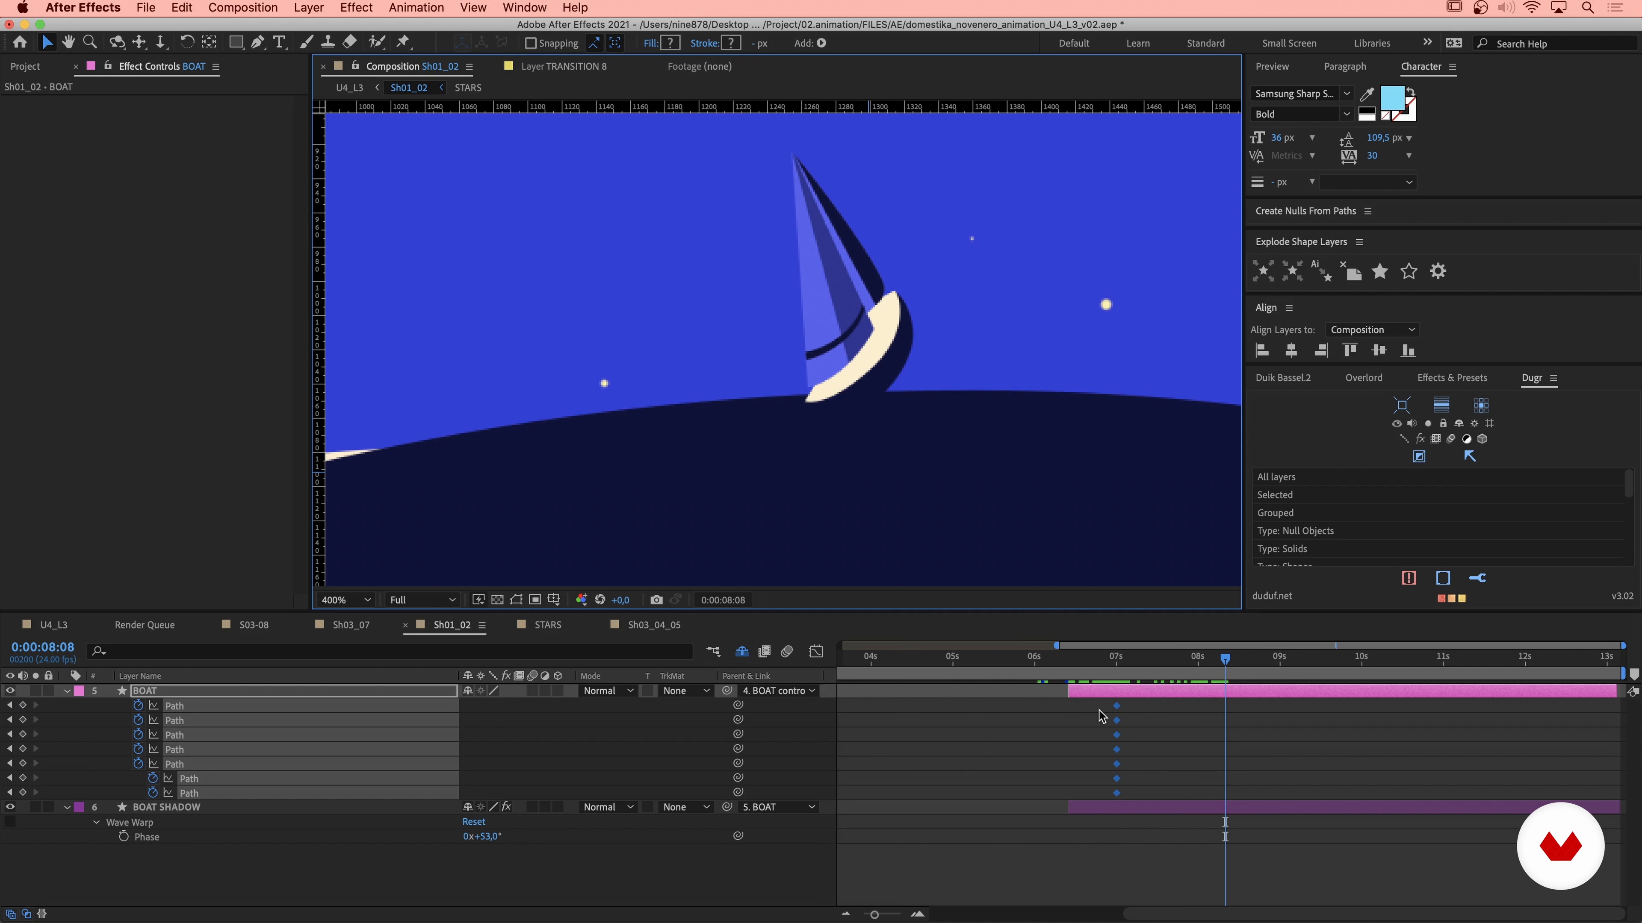Switch to the STARS timeline tab
This screenshot has width=1642, height=923.
point(547,625)
